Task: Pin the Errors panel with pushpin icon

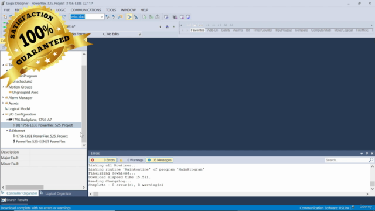Action: [x=367, y=154]
